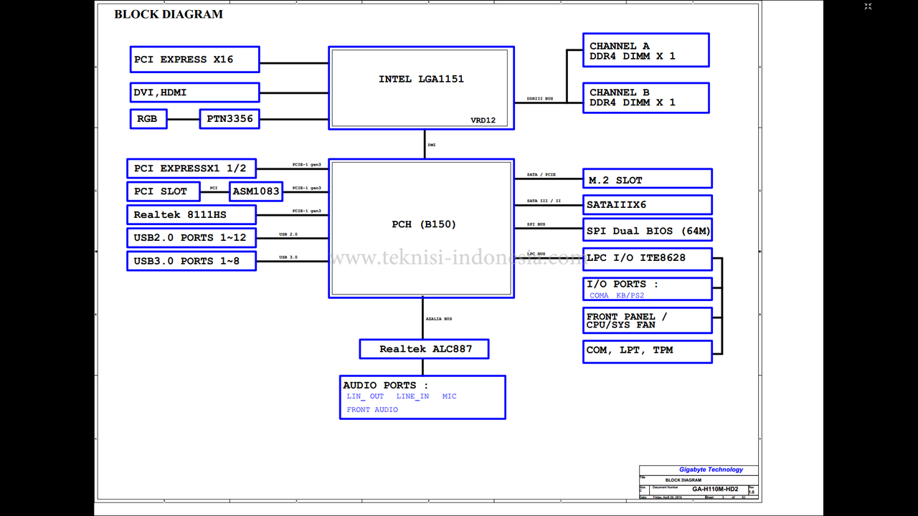
Task: Click the 'MIC' audio port text
Action: pyautogui.click(x=449, y=396)
